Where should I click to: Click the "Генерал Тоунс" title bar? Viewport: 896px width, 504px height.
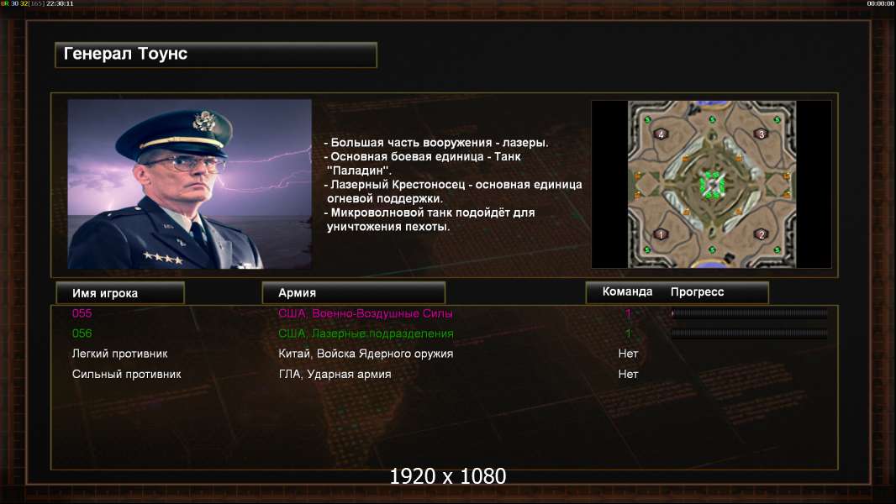[216, 55]
